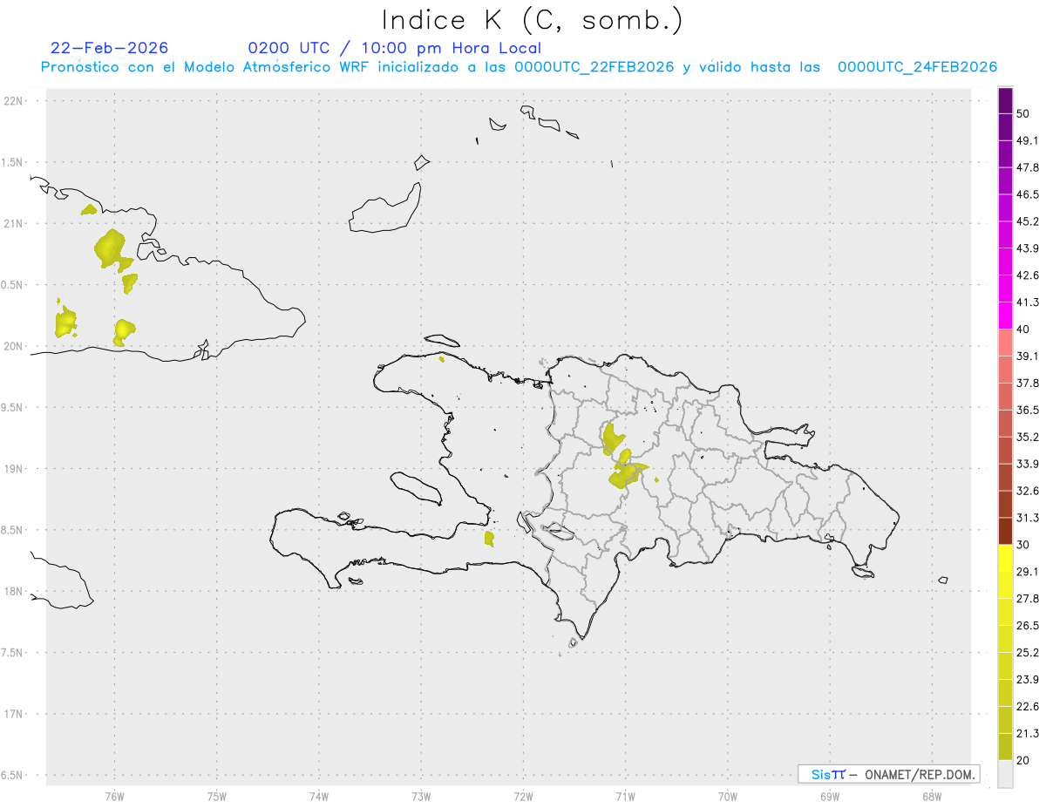Click the color bar label "27.8"
The height and width of the screenshot is (808, 1046).
point(1029,599)
